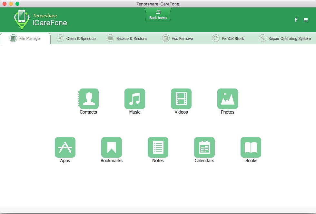Open the Contacts manager

click(x=88, y=99)
